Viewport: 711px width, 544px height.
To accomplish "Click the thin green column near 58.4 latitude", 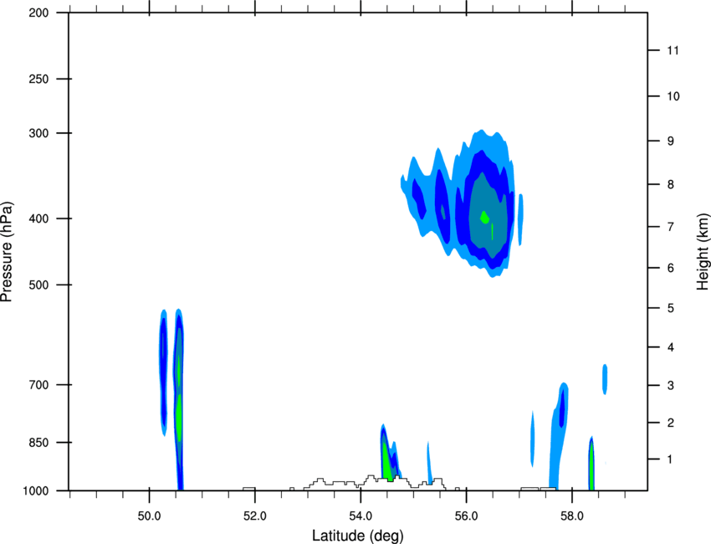I will coord(591,464).
